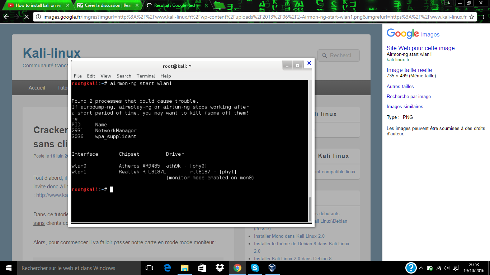
Task: Click the Google logo in sidebar
Action: 403,34
